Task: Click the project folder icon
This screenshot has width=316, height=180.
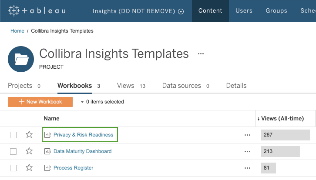Action: point(21,59)
